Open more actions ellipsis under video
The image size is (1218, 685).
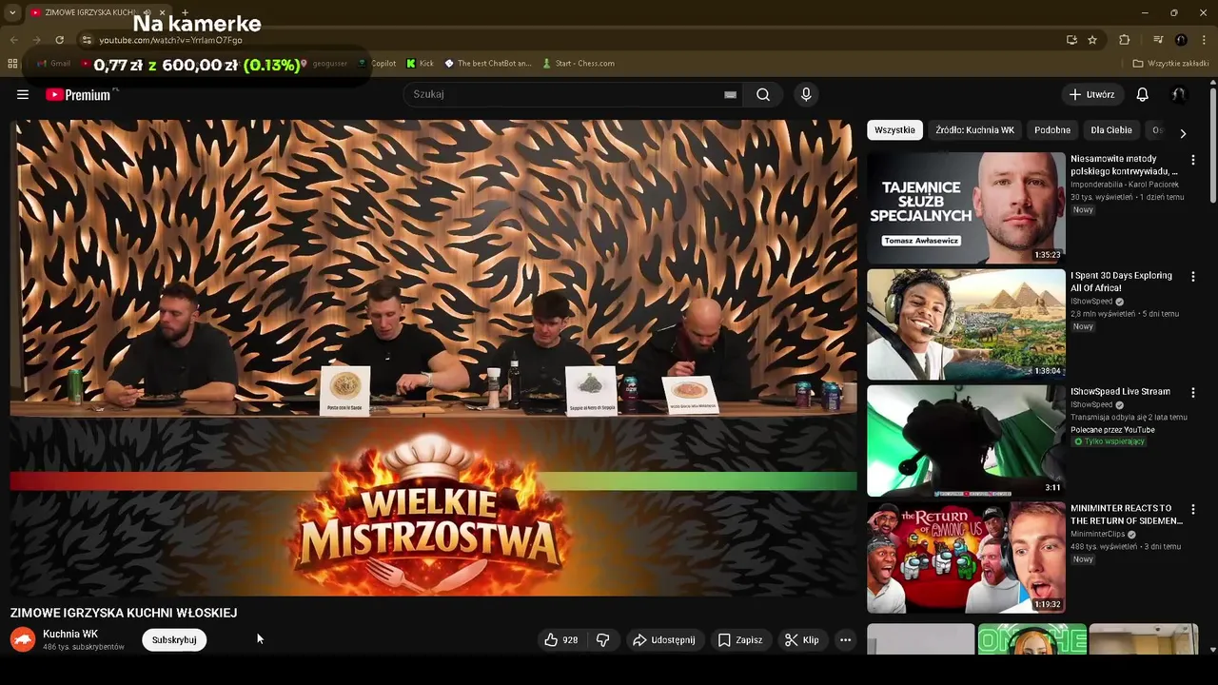point(845,640)
